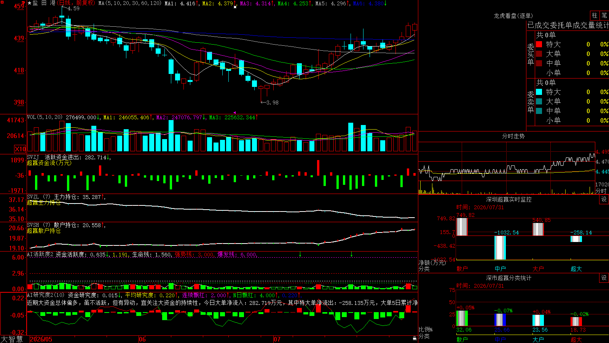This screenshot has height=343, width=609.
Task: Click the 龙虎看盘(逐单) panel title
Action: point(513,16)
